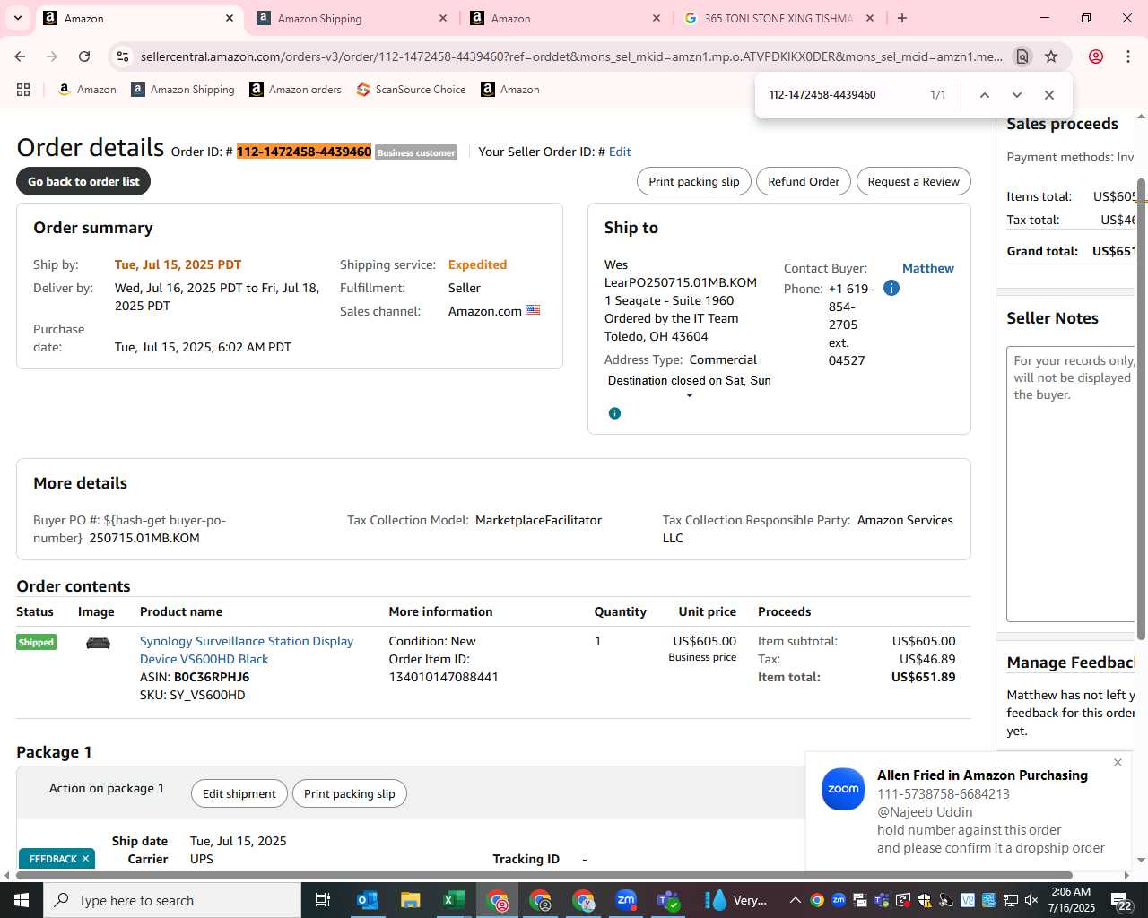Image resolution: width=1148 pixels, height=918 pixels.
Task: Open Synology Surveillance Station product link
Action: 247,650
